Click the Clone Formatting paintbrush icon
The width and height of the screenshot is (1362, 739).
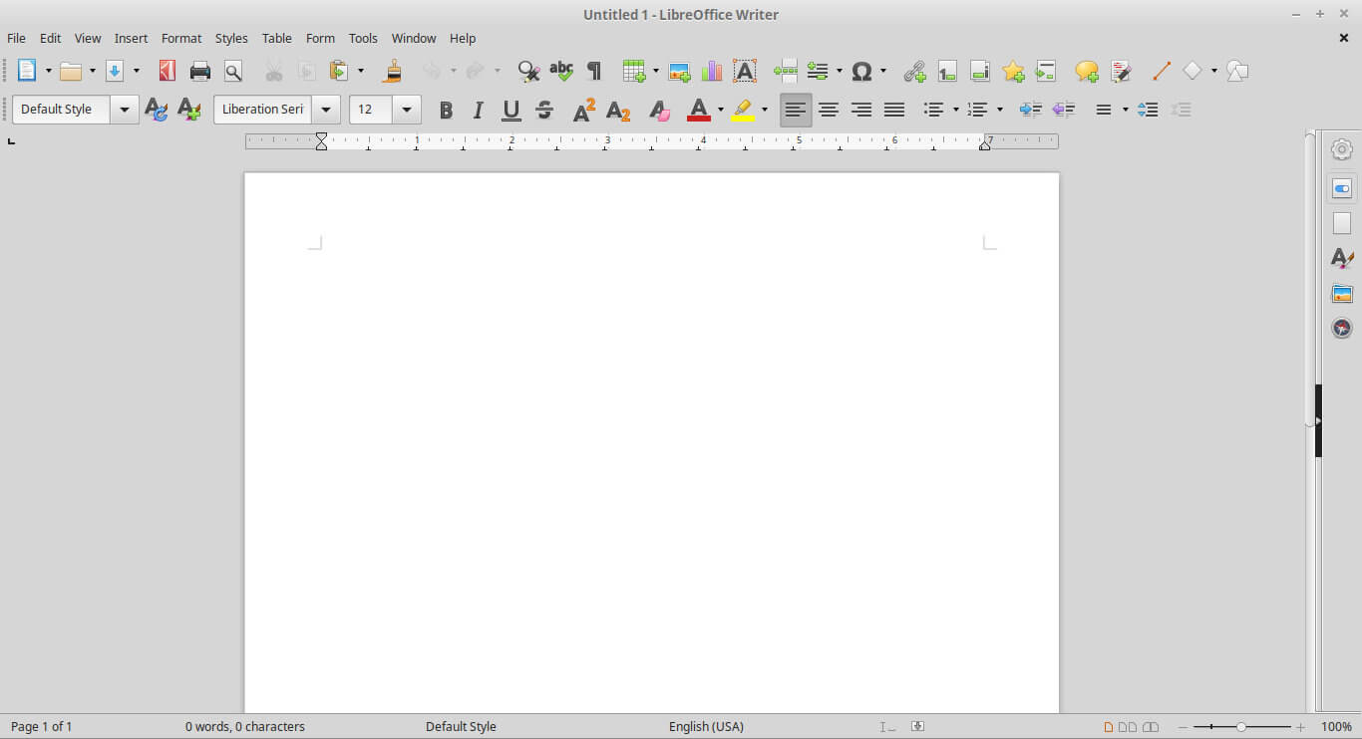(x=394, y=71)
